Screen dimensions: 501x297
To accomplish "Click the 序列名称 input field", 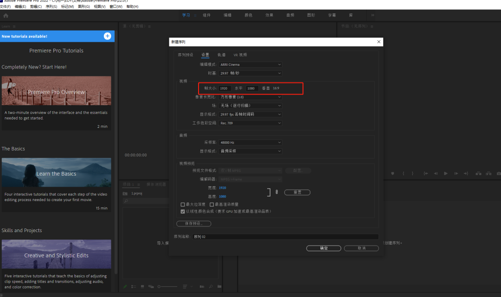I will pyautogui.click(x=285, y=237).
